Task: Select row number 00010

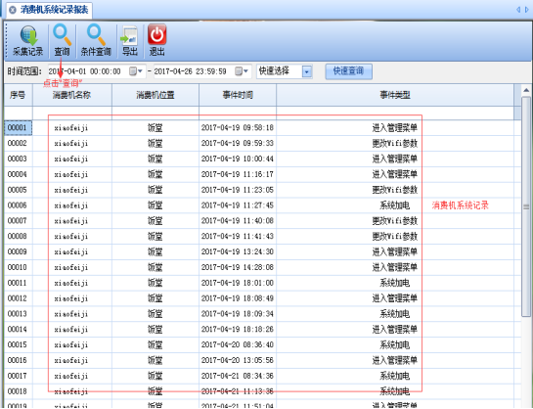Action: pos(17,267)
